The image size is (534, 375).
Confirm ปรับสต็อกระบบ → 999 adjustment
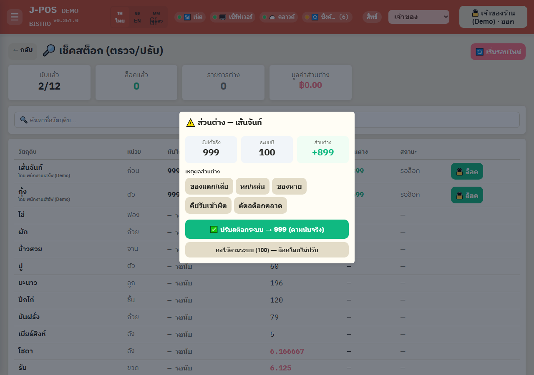click(x=267, y=229)
